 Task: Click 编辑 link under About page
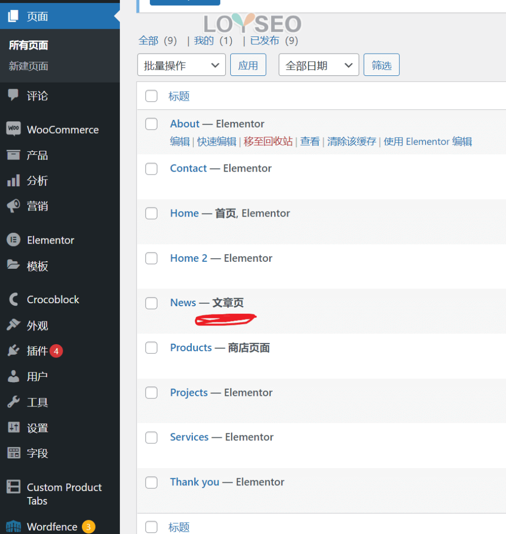[180, 141]
